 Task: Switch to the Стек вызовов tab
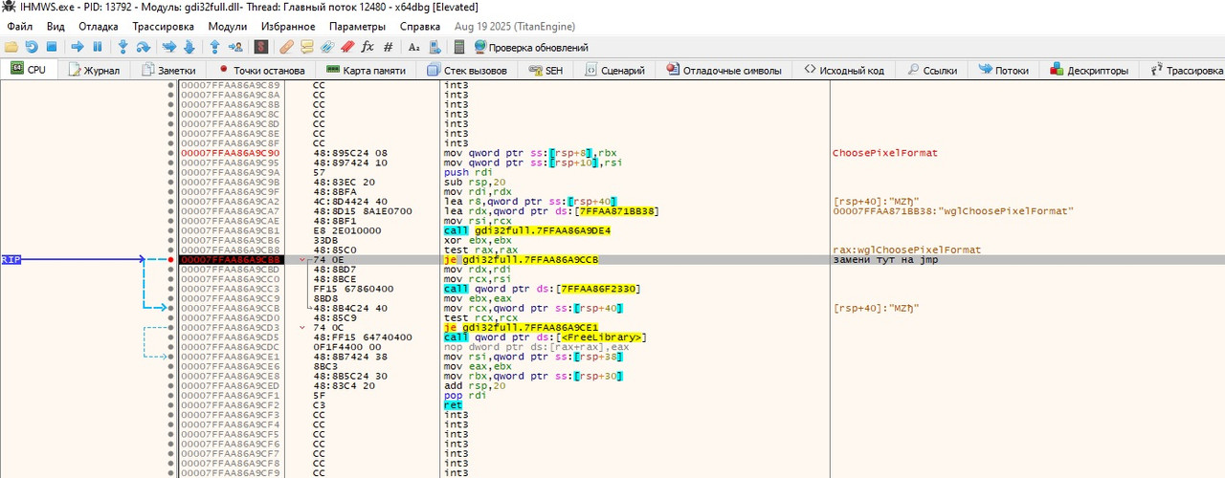468,71
